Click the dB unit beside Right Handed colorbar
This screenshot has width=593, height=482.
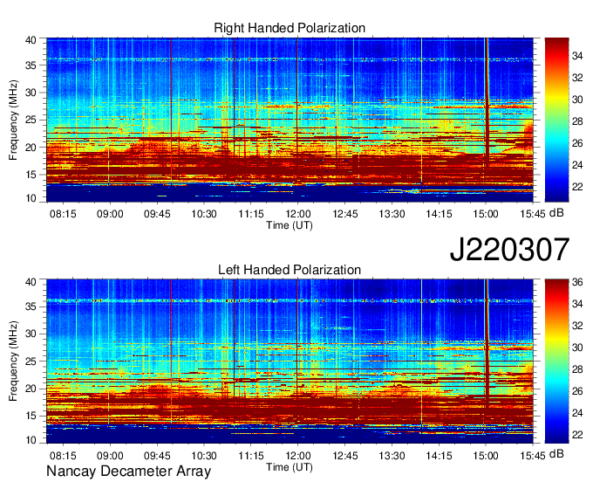(x=556, y=213)
